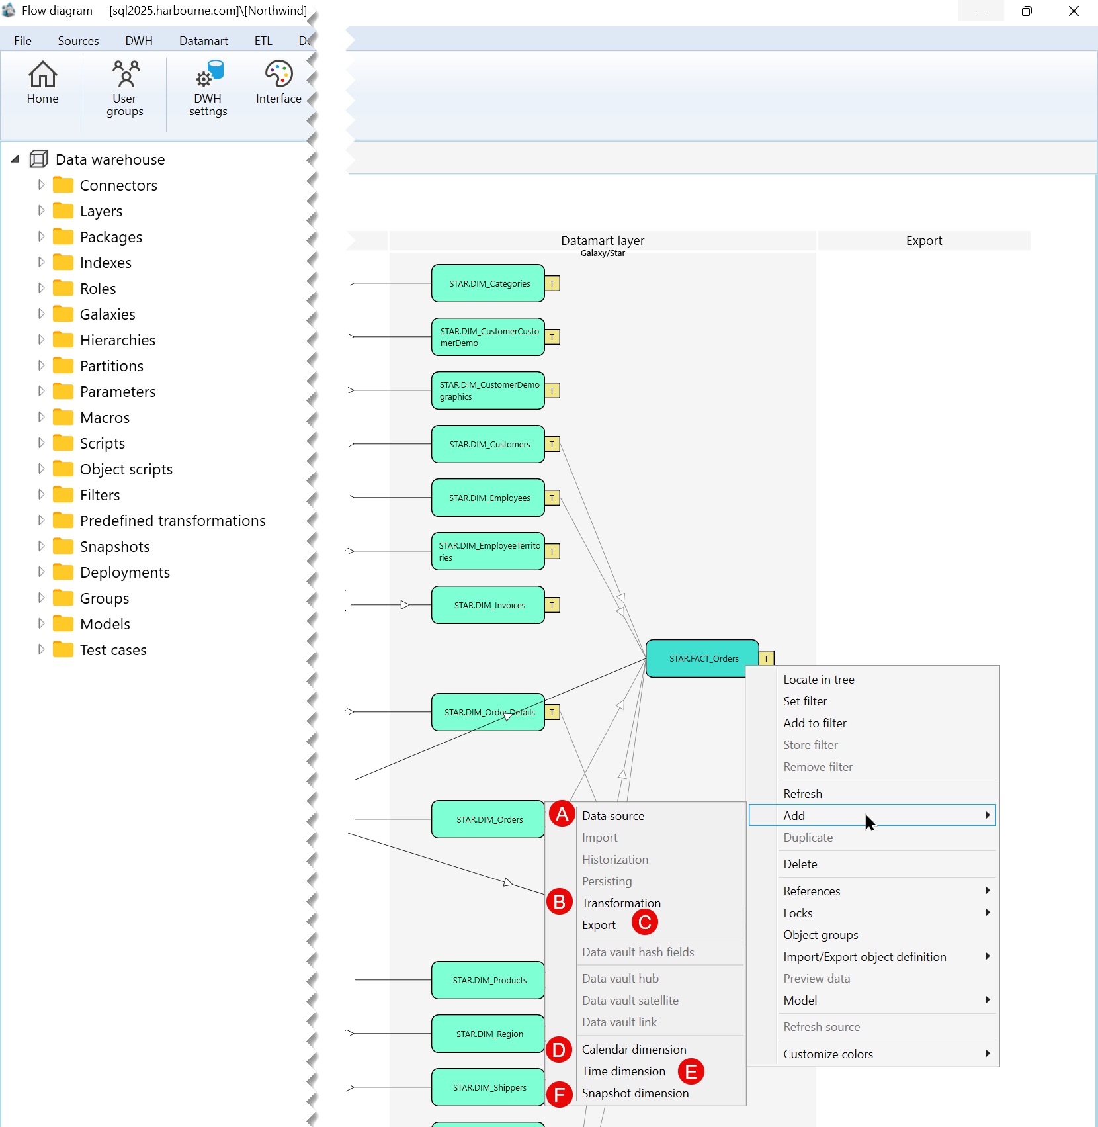Select the Data warehouse cube icon
This screenshot has height=1127, width=1098.
(x=39, y=159)
